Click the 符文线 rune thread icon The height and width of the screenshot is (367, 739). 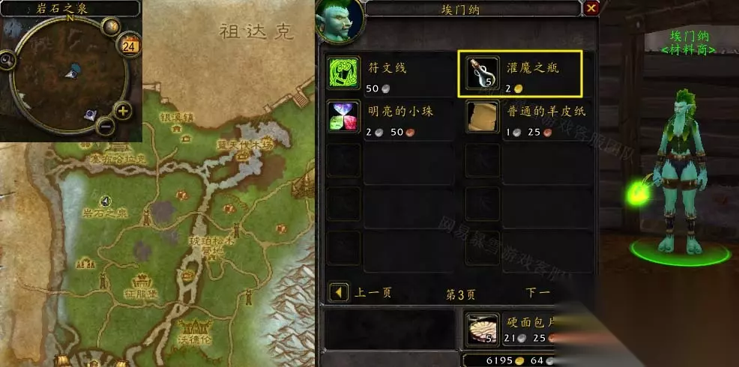(343, 73)
